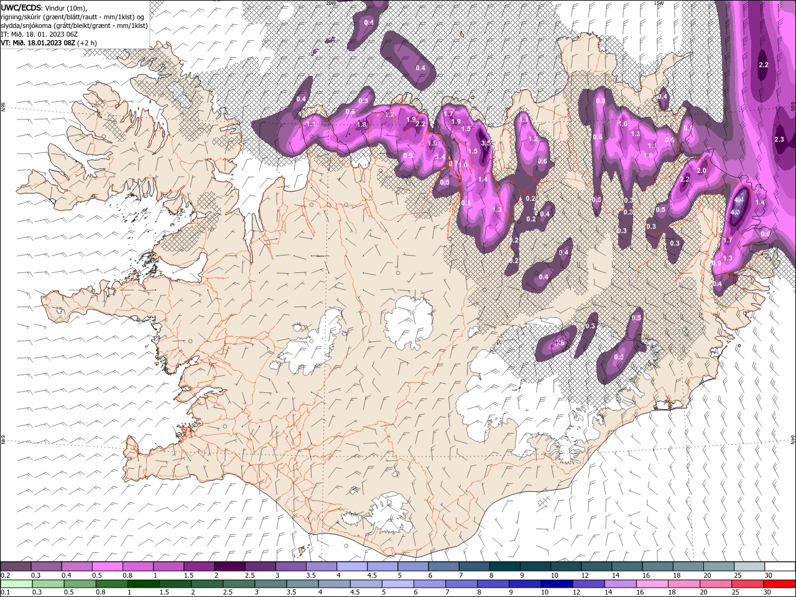Image resolution: width=796 pixels, height=597 pixels.
Task: Click the bottom legend row swatch labeled 4
Action: [335, 583]
